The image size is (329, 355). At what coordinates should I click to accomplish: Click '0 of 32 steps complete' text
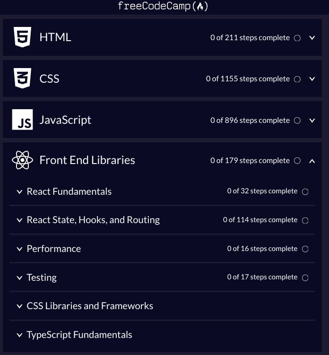coord(262,191)
